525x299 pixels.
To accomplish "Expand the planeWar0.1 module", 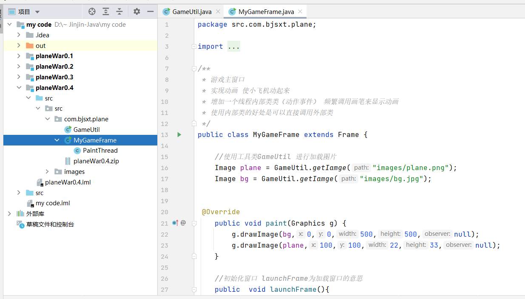I will coord(19,56).
